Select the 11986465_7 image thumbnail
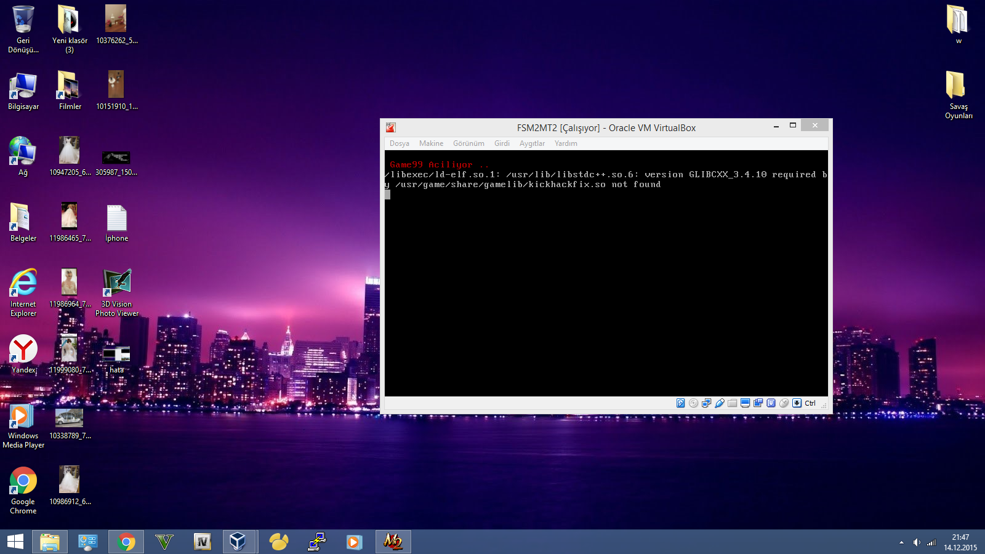 [70, 223]
